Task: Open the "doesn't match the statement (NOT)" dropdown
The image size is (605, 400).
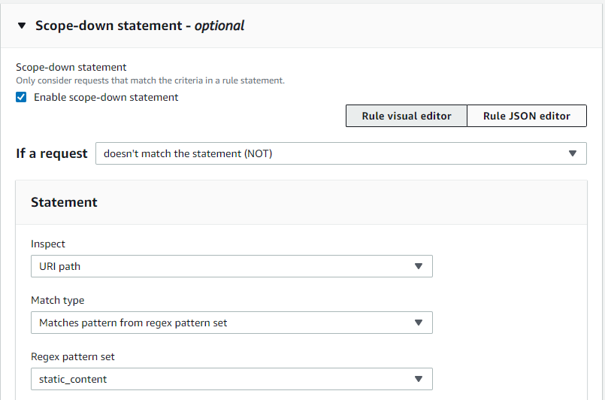Action: tap(331, 153)
